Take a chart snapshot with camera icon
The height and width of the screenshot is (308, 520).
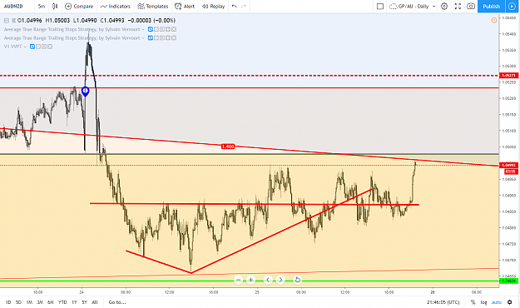coord(471,7)
